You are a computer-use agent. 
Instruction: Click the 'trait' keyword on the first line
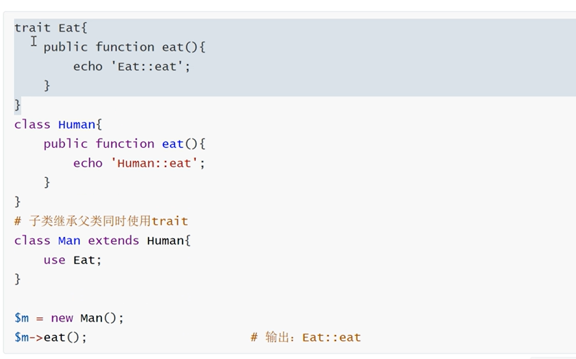pos(32,28)
